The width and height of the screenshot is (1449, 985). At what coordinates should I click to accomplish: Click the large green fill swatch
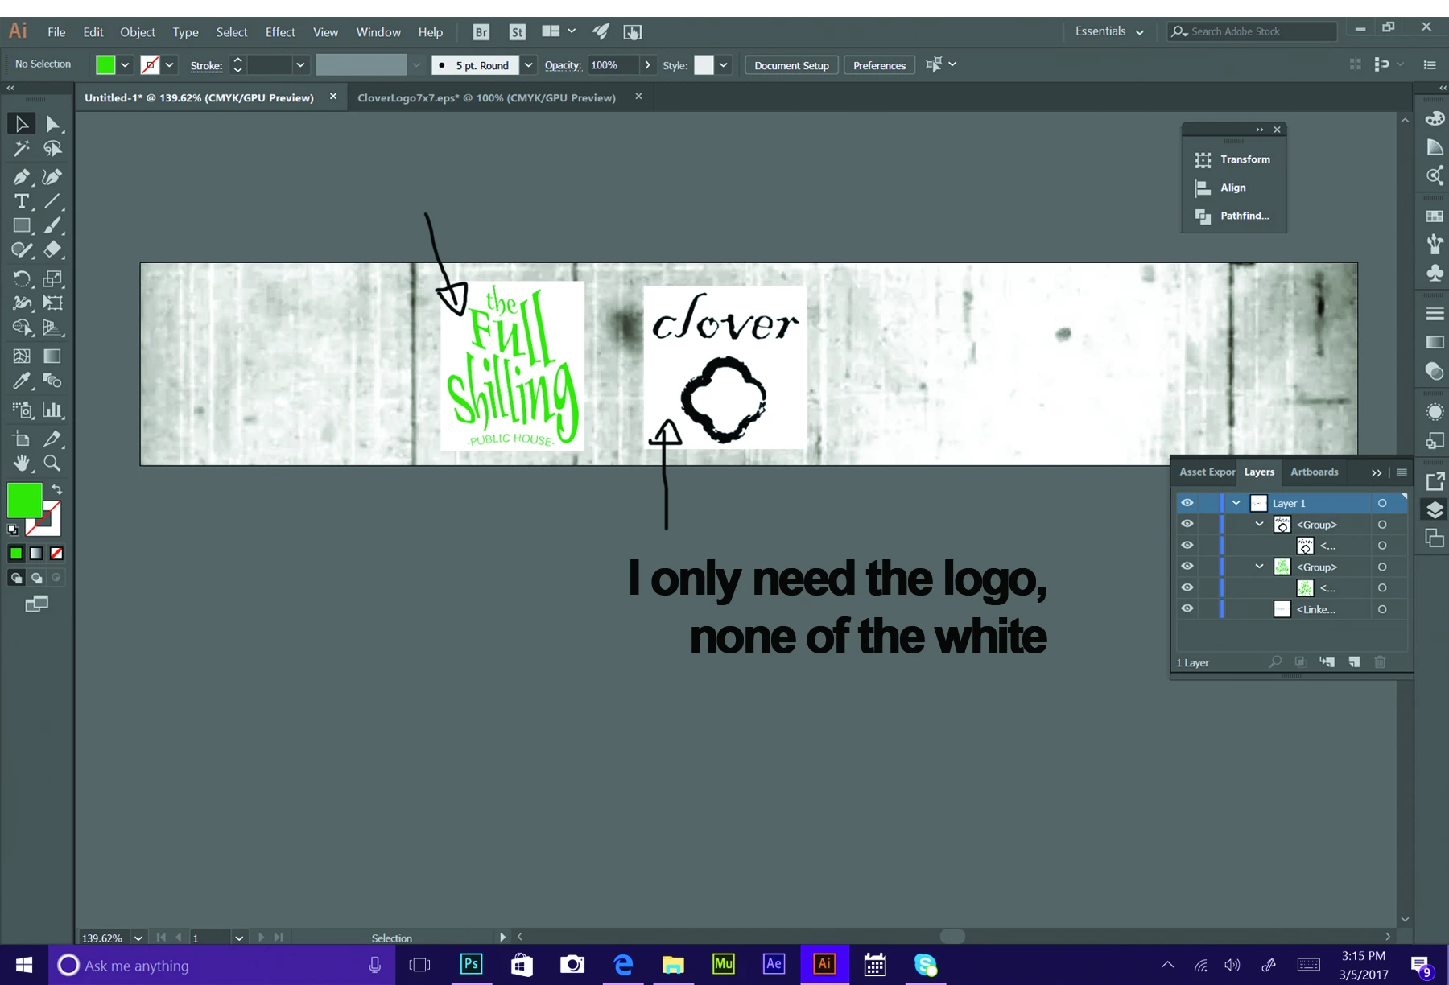pos(24,501)
